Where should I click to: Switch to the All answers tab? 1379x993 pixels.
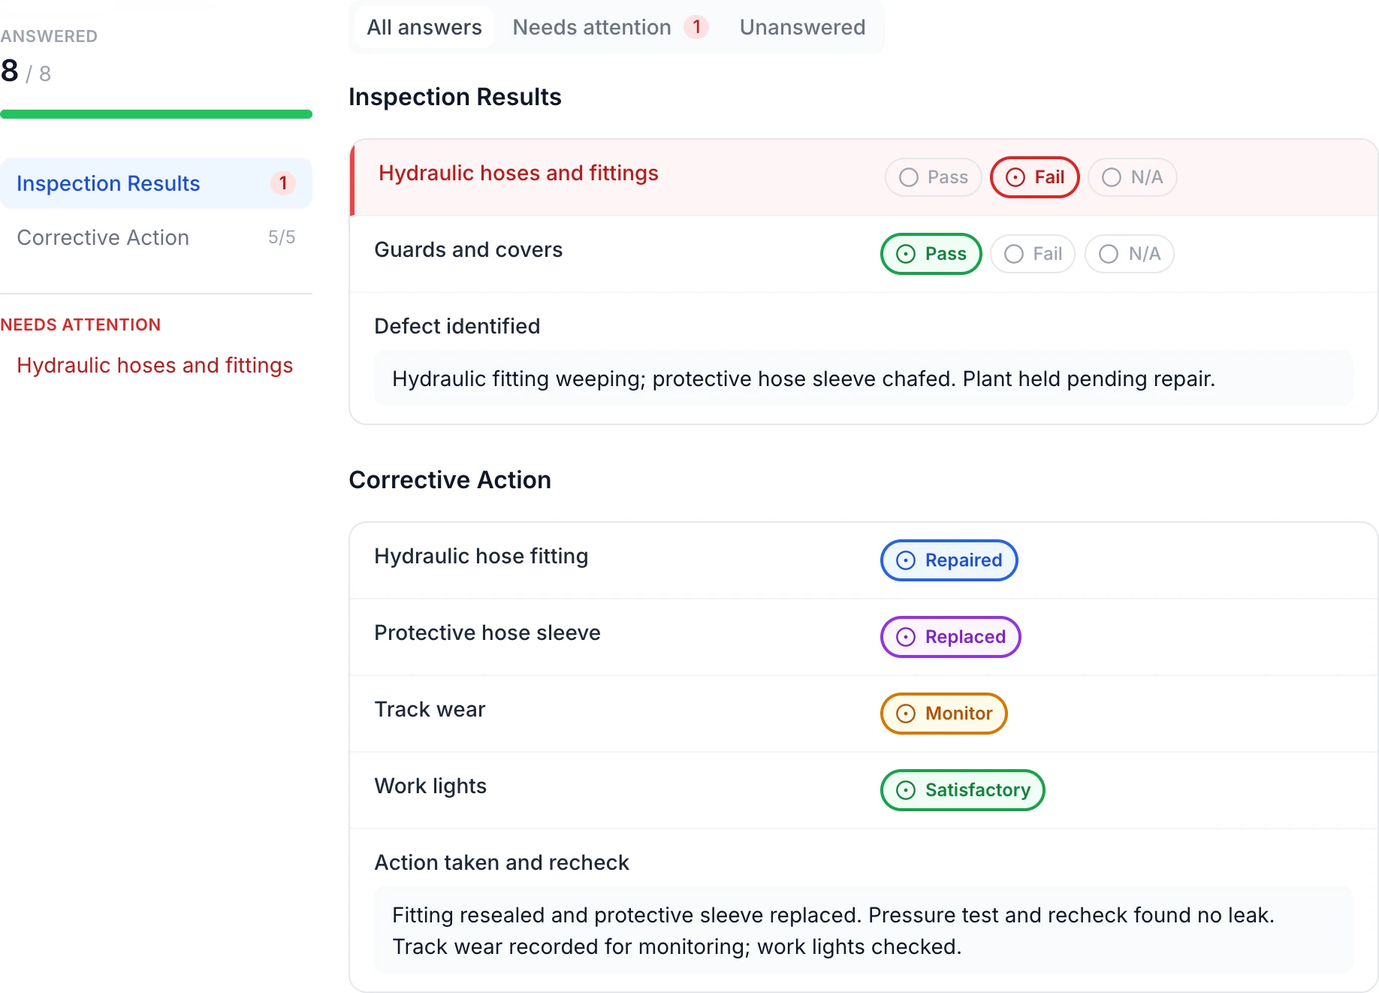424,27
